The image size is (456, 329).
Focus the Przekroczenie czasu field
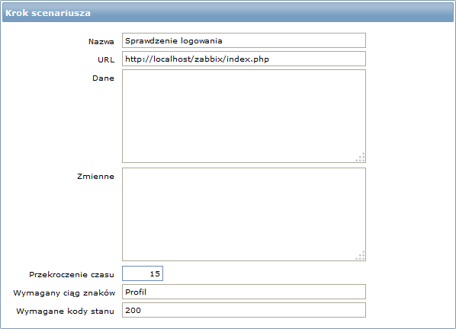tap(143, 273)
